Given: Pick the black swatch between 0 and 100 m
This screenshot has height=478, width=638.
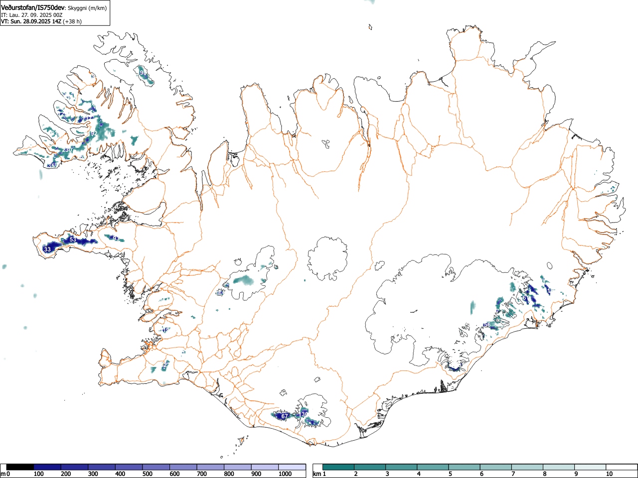Looking at the screenshot, I should point(20,467).
